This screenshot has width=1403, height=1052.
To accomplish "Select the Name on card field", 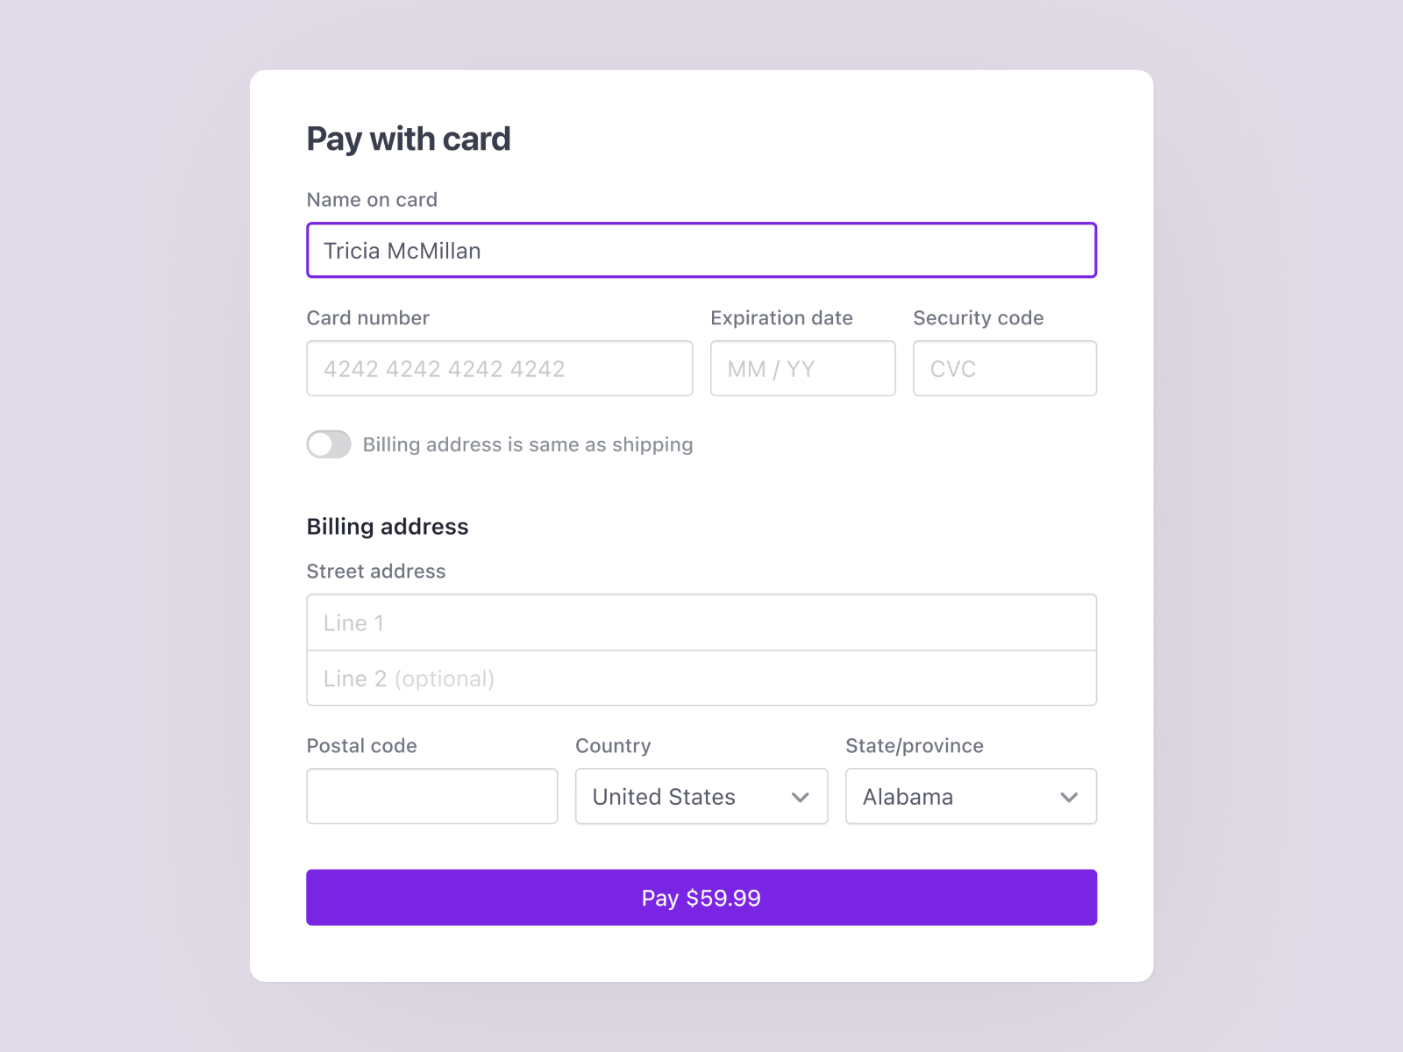I will (x=701, y=250).
